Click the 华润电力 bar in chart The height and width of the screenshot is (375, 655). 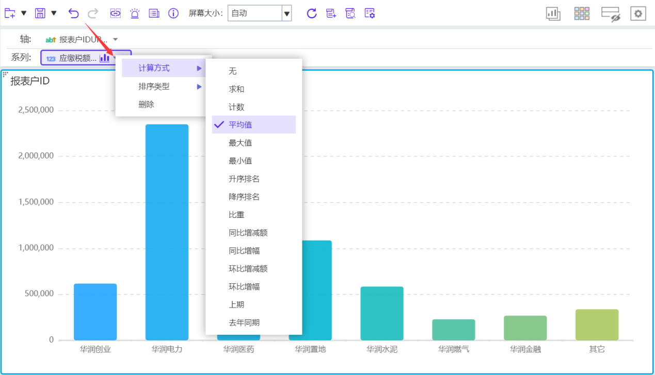click(167, 232)
